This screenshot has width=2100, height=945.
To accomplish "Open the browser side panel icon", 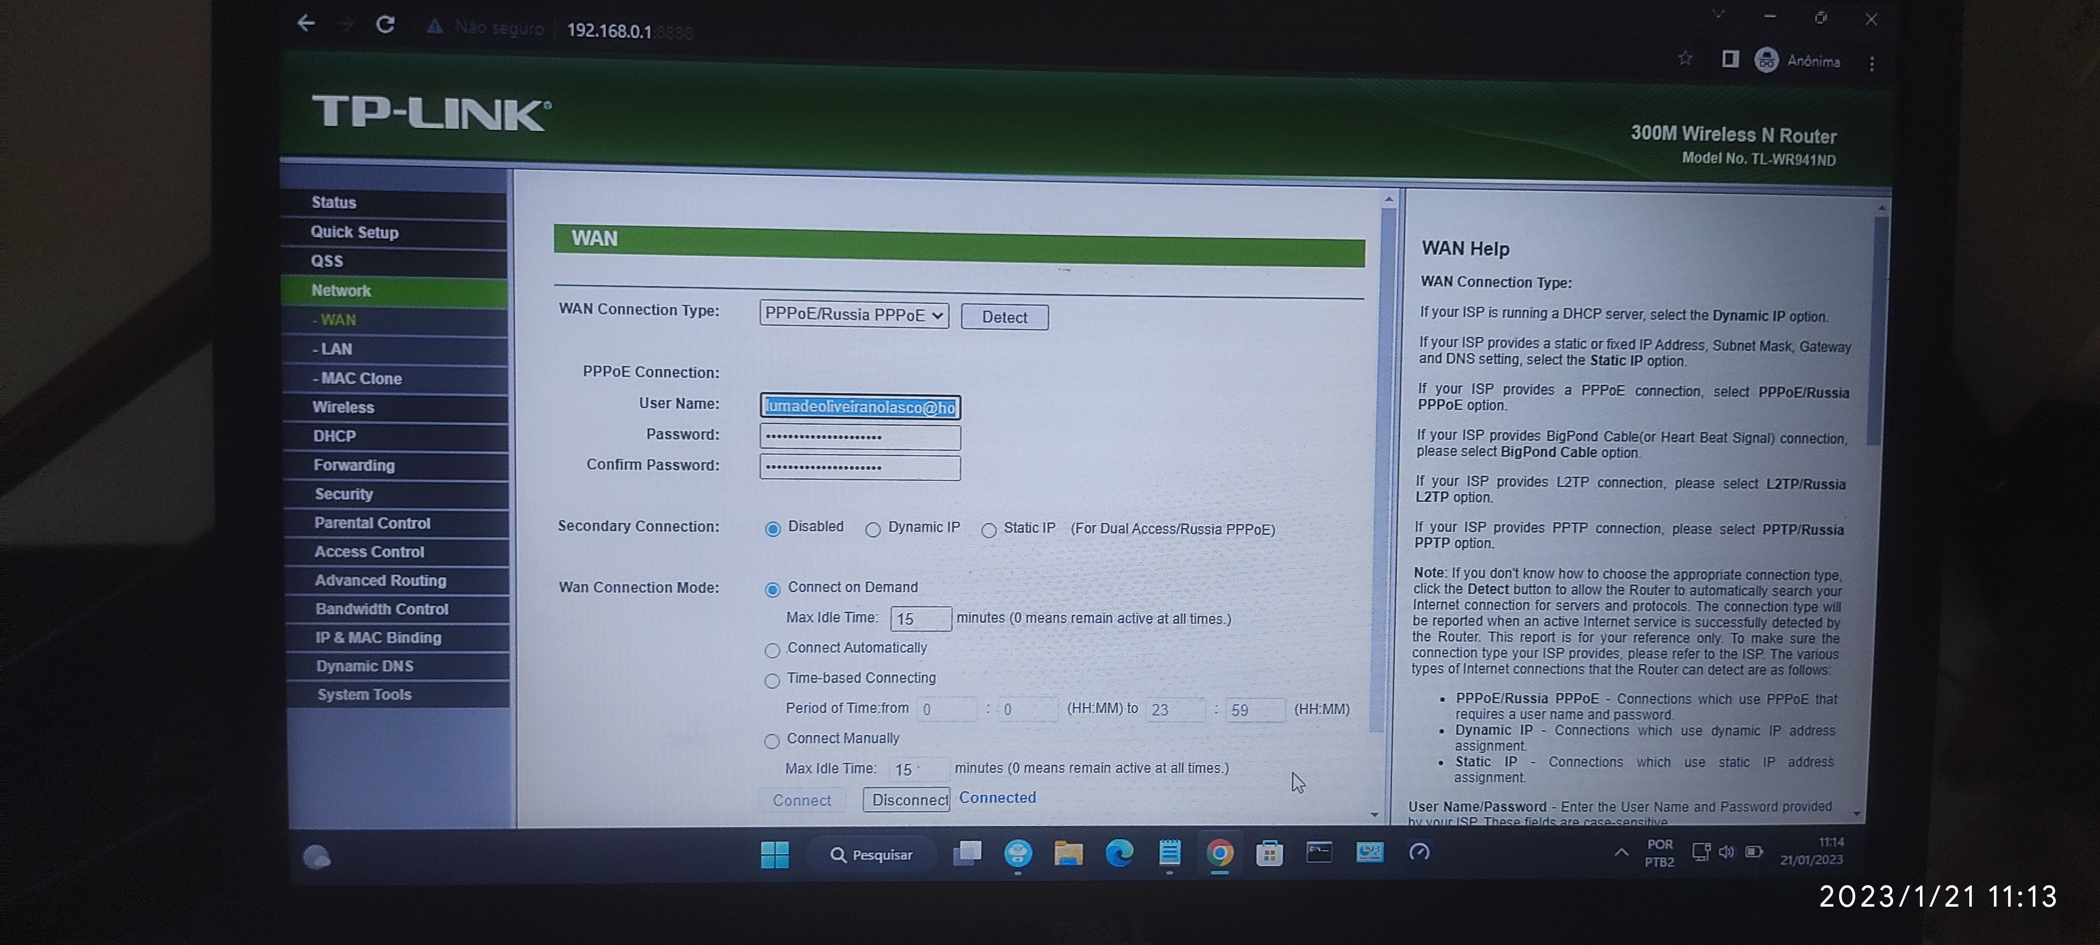I will (1729, 59).
